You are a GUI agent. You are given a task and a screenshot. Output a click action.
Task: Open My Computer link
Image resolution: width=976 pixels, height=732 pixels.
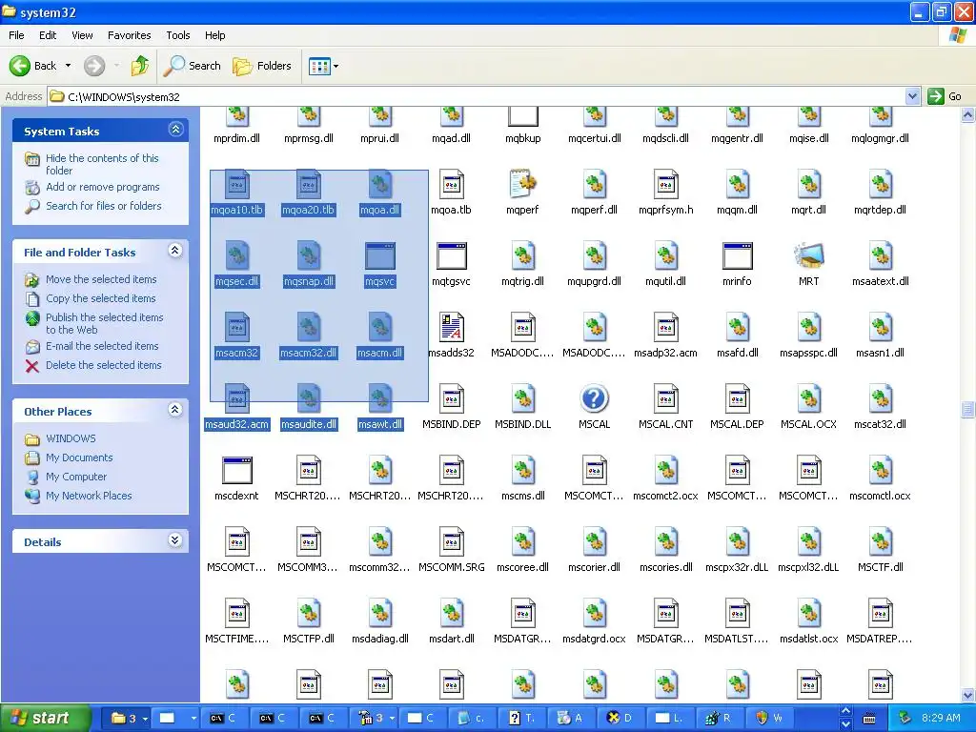(76, 477)
